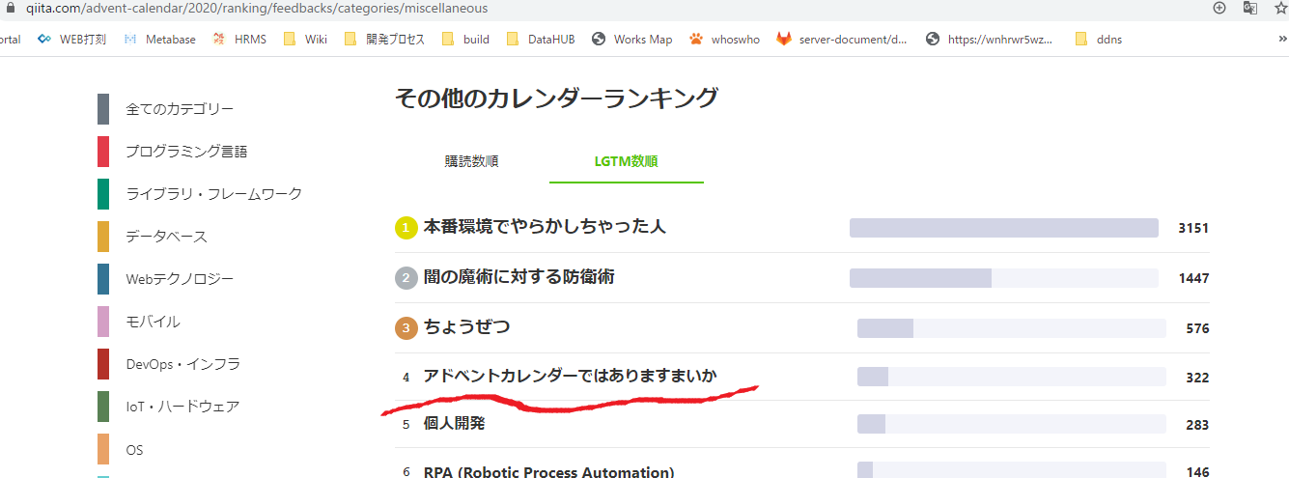Open the 開発プロセス bookmark folder

pos(385,40)
